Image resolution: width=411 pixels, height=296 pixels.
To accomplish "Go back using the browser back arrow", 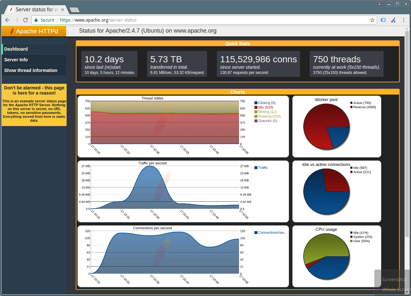I will point(7,20).
